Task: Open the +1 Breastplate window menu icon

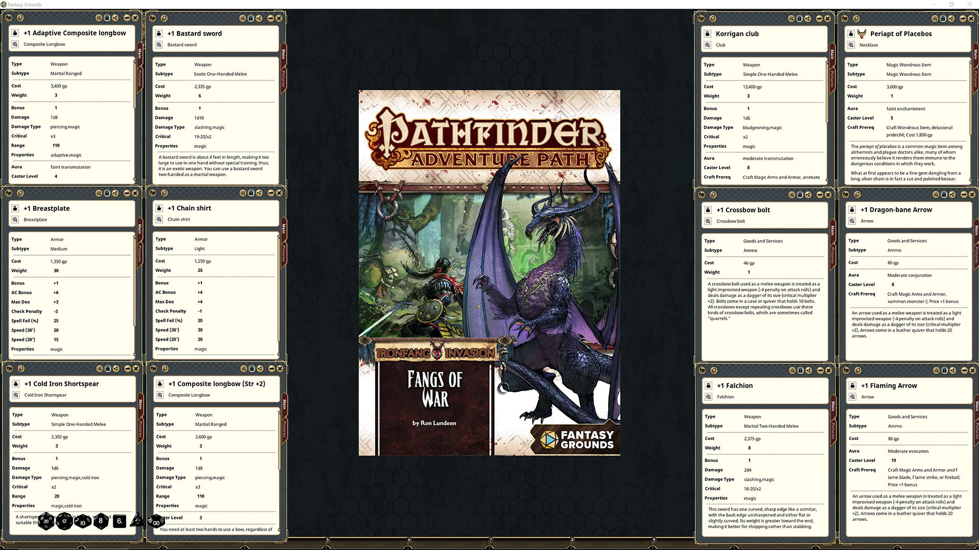Action: 9,194
